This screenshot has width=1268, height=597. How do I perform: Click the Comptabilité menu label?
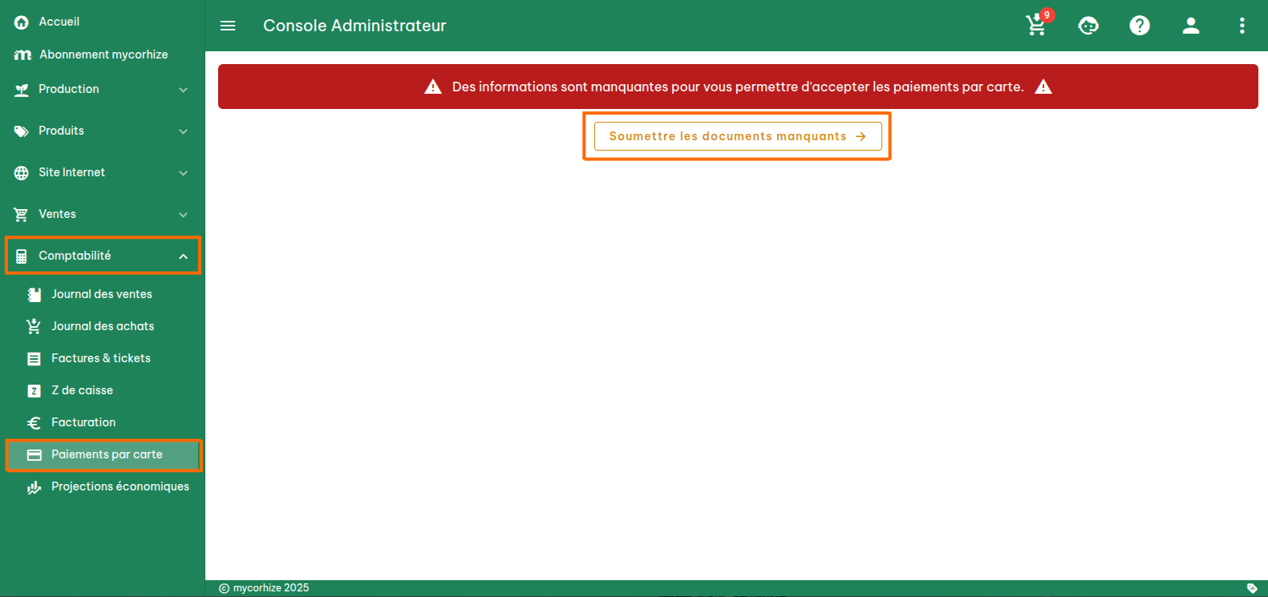pos(75,256)
